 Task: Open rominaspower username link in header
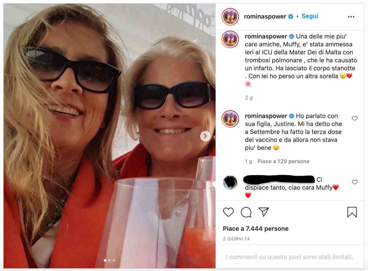(265, 17)
